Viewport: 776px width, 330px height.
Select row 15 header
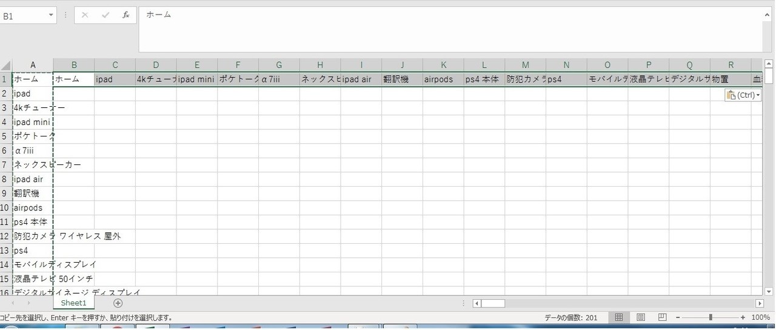point(6,279)
